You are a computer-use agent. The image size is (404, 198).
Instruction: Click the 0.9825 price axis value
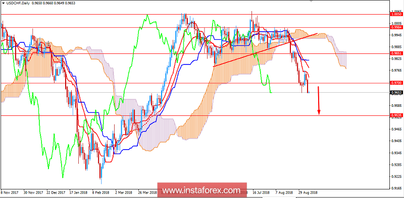(396, 58)
